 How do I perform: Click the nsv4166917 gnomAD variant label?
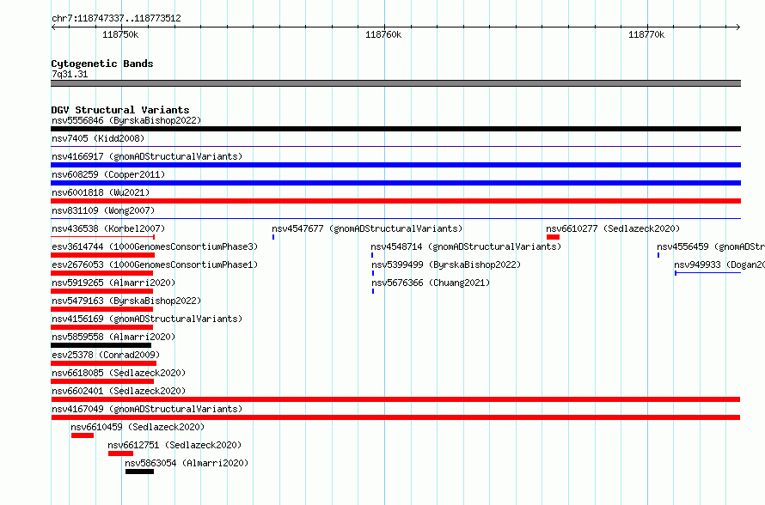(x=147, y=156)
